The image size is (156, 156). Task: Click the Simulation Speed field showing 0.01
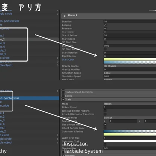[x=130, y=77]
